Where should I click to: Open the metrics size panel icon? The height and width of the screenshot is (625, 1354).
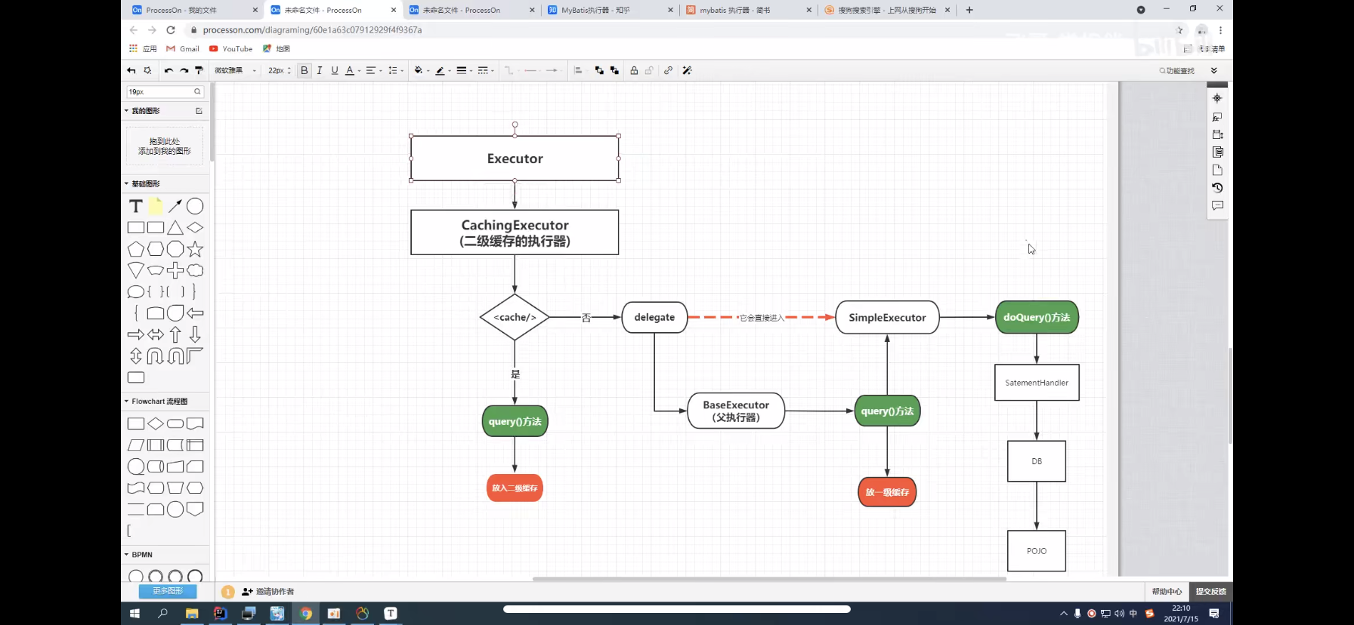1217,134
